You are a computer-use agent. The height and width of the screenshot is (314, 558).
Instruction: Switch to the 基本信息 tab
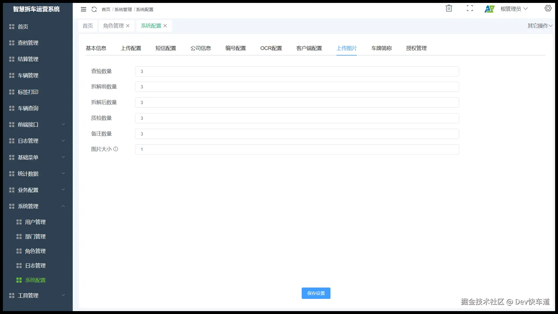pyautogui.click(x=96, y=48)
